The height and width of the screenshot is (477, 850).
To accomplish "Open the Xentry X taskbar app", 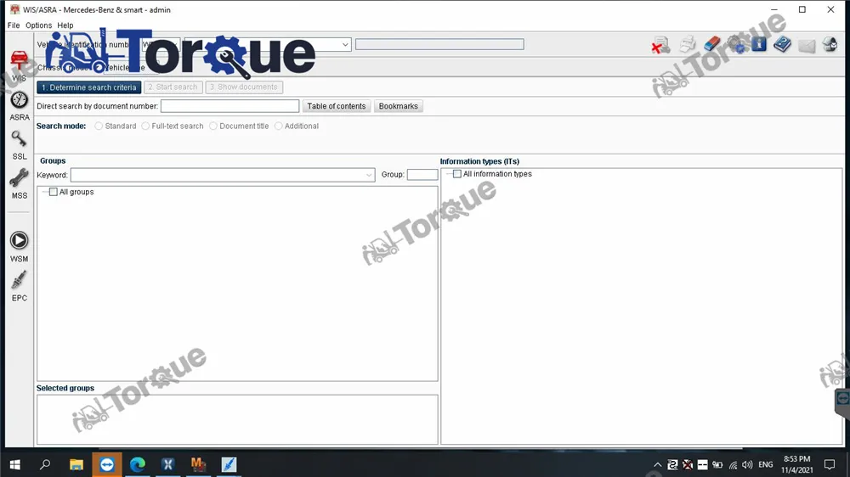I will [168, 464].
